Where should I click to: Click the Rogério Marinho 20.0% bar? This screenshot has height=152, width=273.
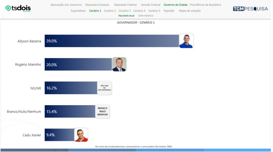pos(78,65)
